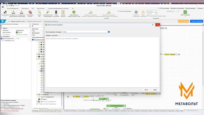Click Abort in command recognition dialog
Screen dimensions: 204x115
point(146,90)
